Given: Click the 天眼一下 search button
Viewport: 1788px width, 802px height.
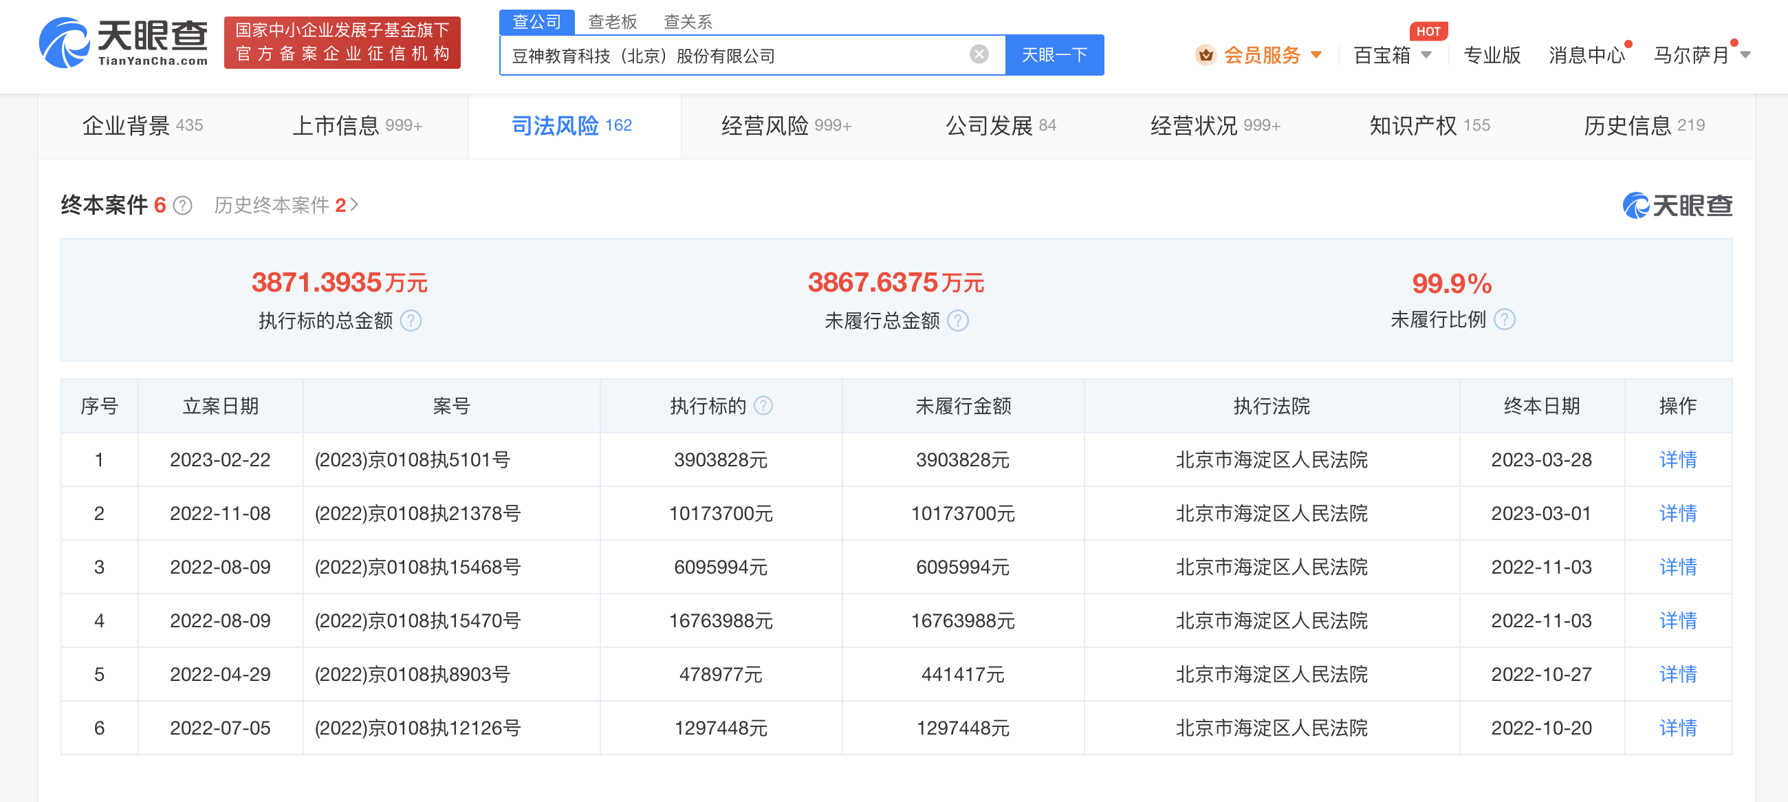Looking at the screenshot, I should (1054, 55).
